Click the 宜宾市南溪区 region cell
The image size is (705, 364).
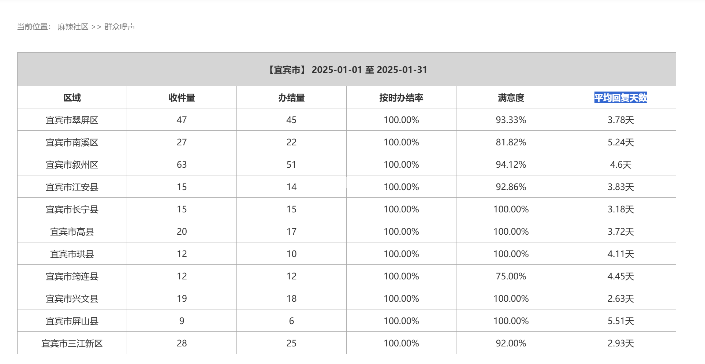coord(72,142)
